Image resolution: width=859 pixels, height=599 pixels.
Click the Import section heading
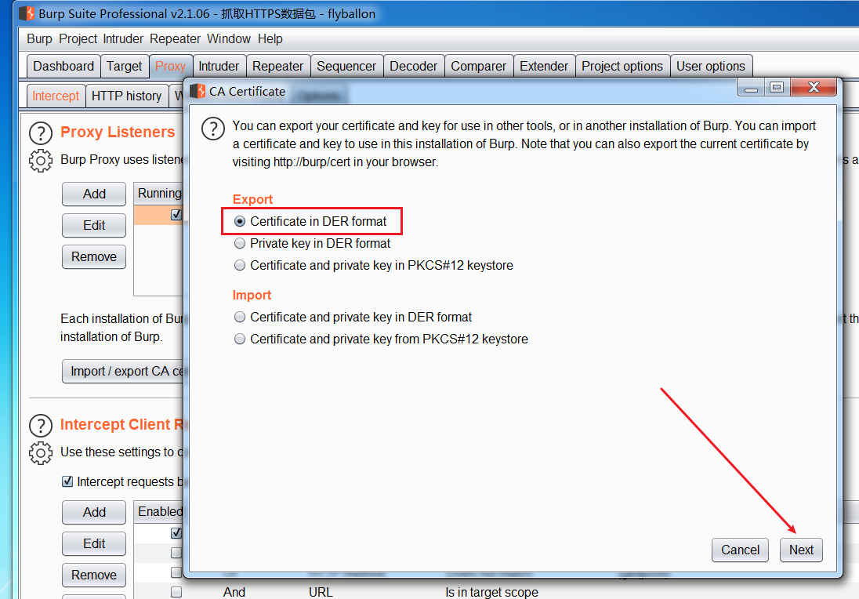tap(252, 295)
